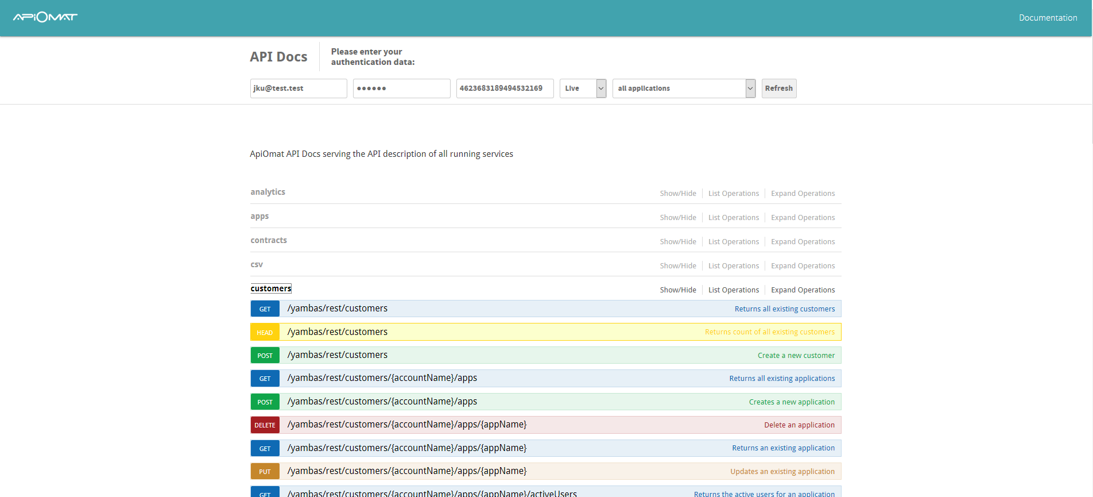Open 'Updates an existing application' operation

click(x=782, y=472)
